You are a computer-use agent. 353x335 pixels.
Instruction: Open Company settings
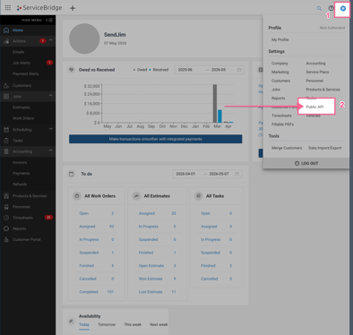[x=280, y=64]
